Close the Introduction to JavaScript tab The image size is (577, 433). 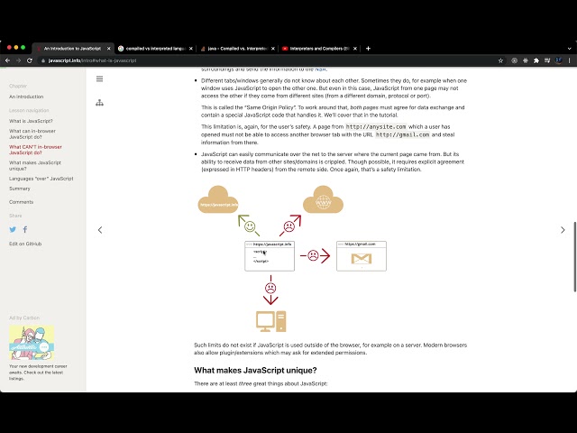coord(108,48)
